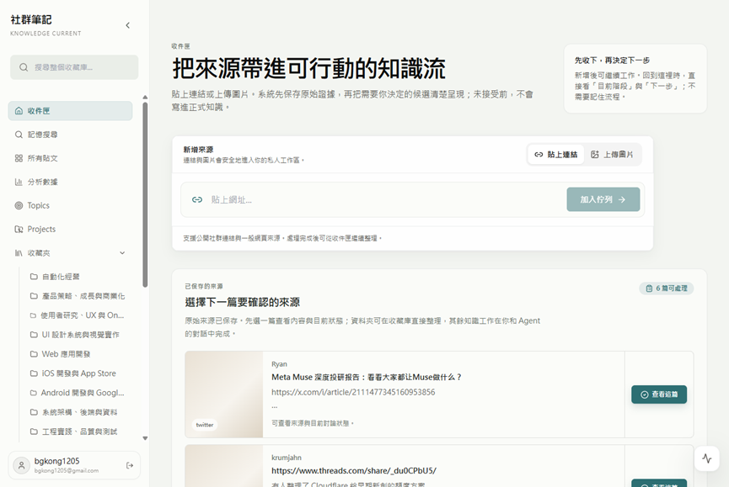Open the 收件匣 inbox menu item
729x487 pixels.
coord(70,111)
